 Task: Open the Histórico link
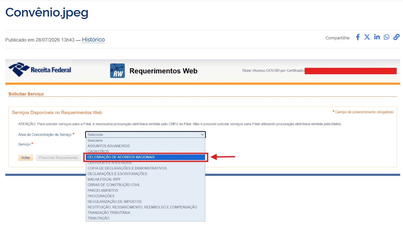93,40
